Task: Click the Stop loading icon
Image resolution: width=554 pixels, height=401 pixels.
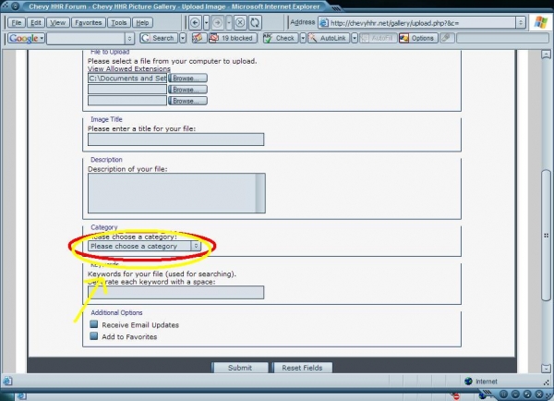Action: pyautogui.click(x=238, y=22)
